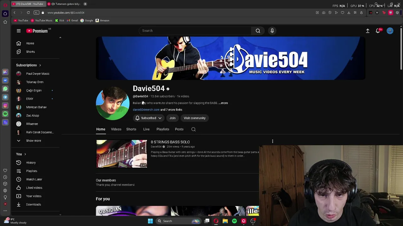This screenshot has width=403, height=226.
Task: Click the Visit community button
Action: pos(195,118)
